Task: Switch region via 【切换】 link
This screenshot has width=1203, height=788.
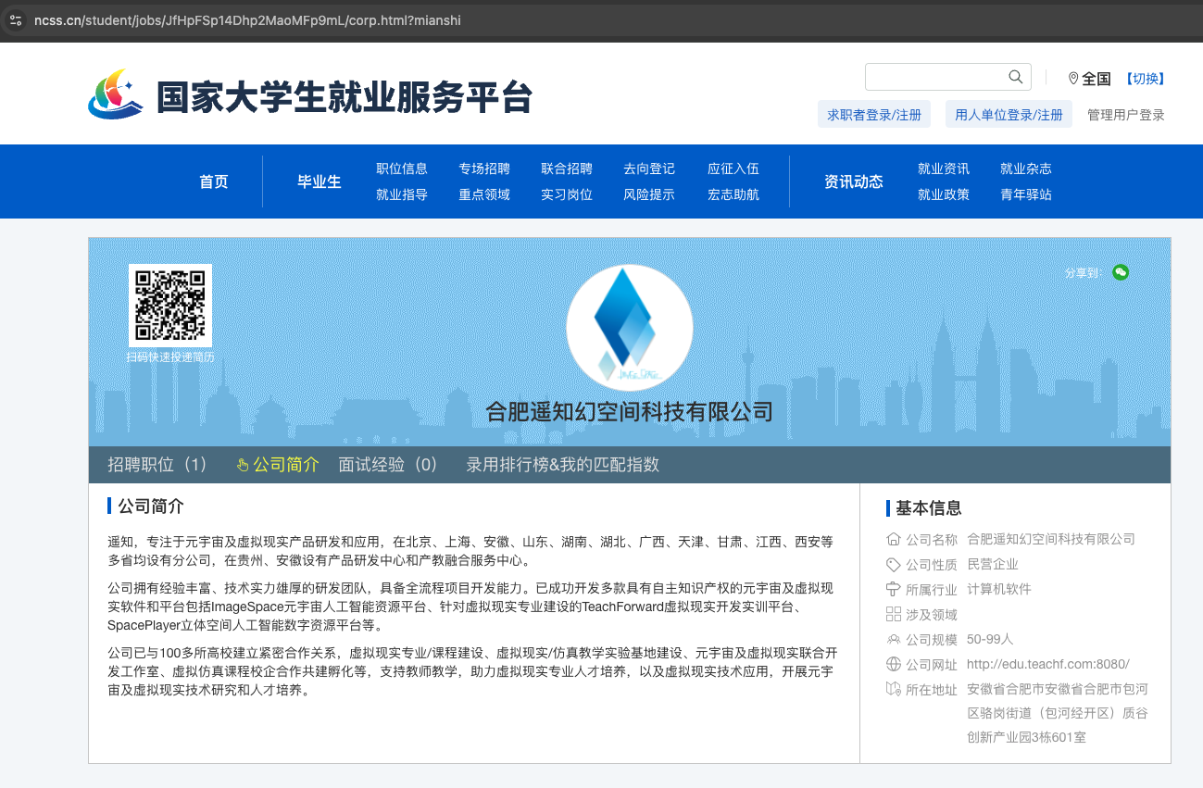Action: point(1145,79)
